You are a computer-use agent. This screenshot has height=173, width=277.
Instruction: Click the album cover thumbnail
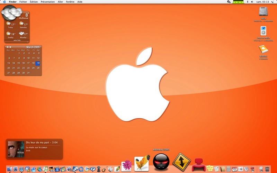click(x=16, y=149)
